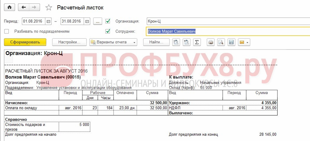The image size is (310, 141).
Task: Calculate sum with the sigma icon
Action: 197,42
